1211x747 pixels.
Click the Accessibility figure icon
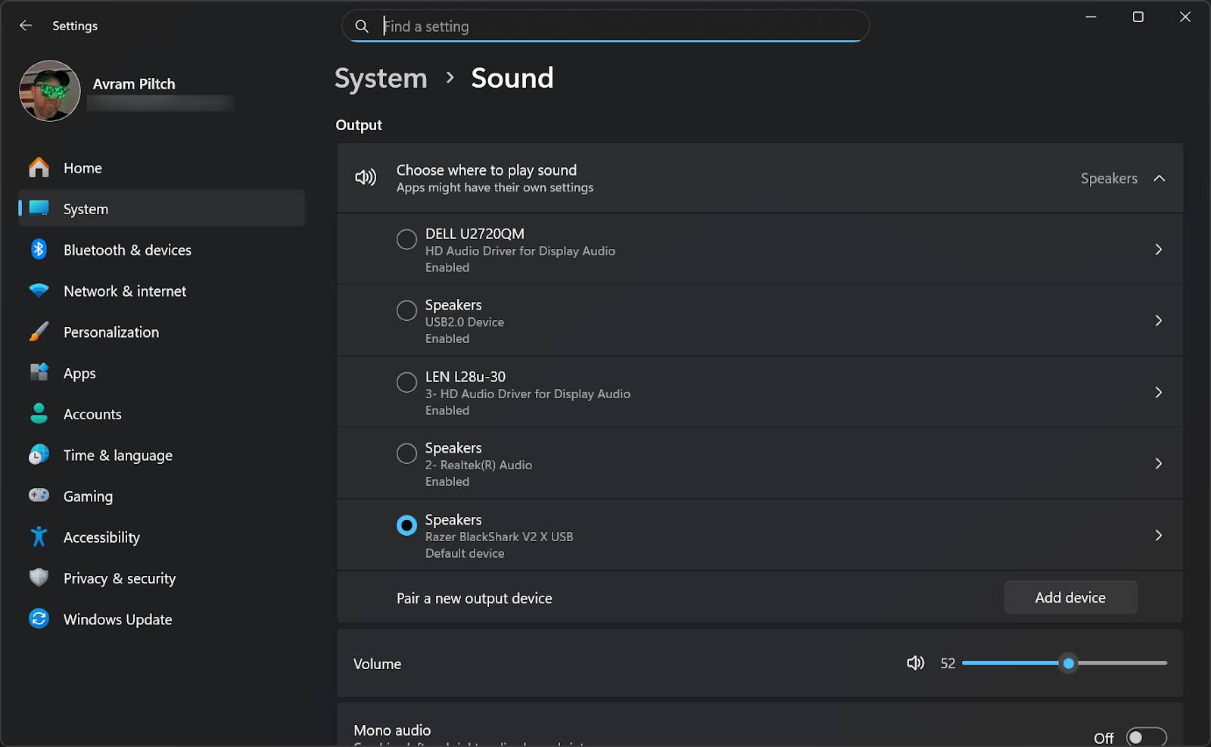39,537
